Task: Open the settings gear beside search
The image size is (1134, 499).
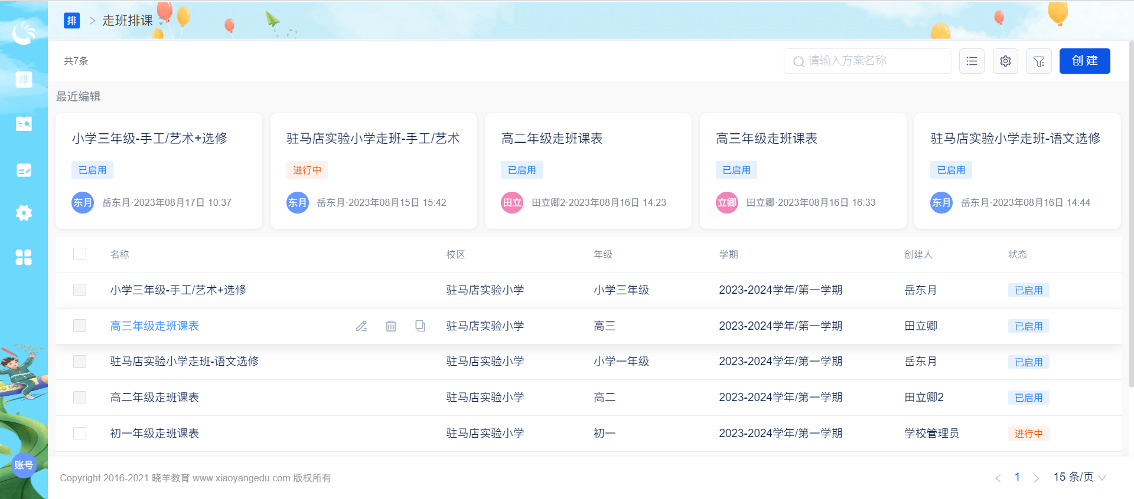Action: click(1005, 61)
